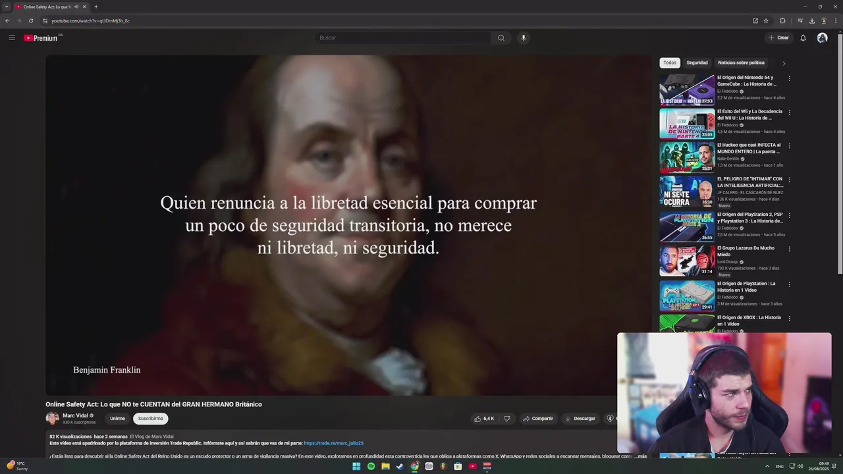
Task: Open Spotify from the taskbar
Action: coord(371,466)
